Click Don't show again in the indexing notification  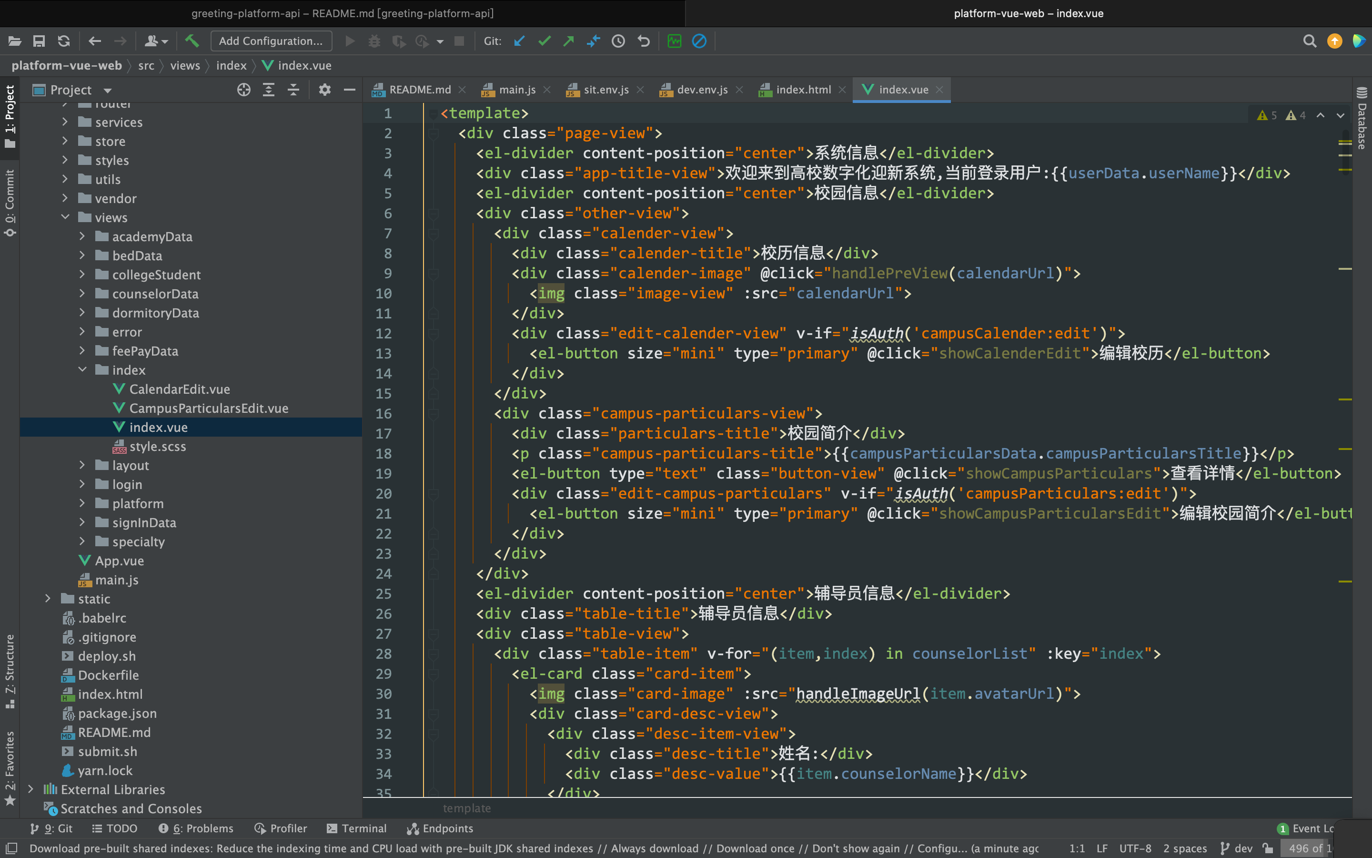click(x=855, y=848)
